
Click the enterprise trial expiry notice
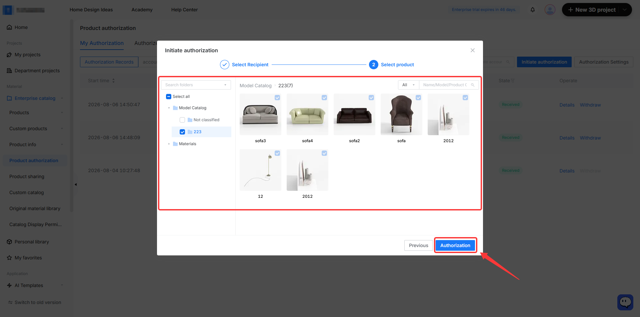(x=484, y=10)
